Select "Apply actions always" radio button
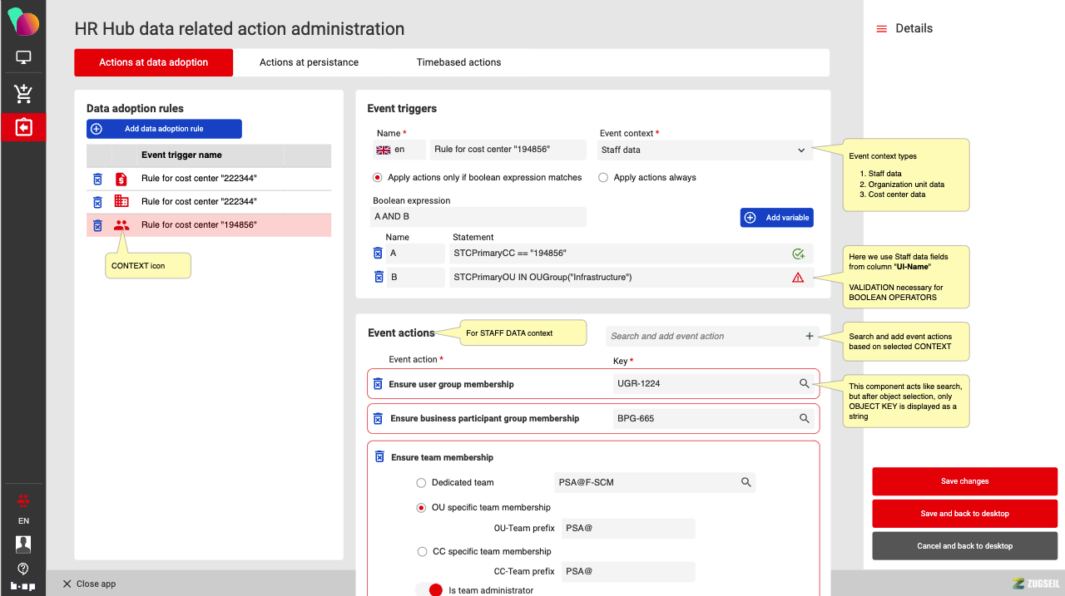The height and width of the screenshot is (596, 1065). [603, 178]
